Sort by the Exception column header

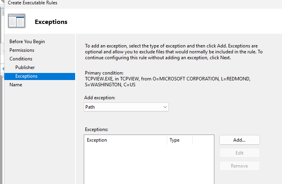[126, 140]
